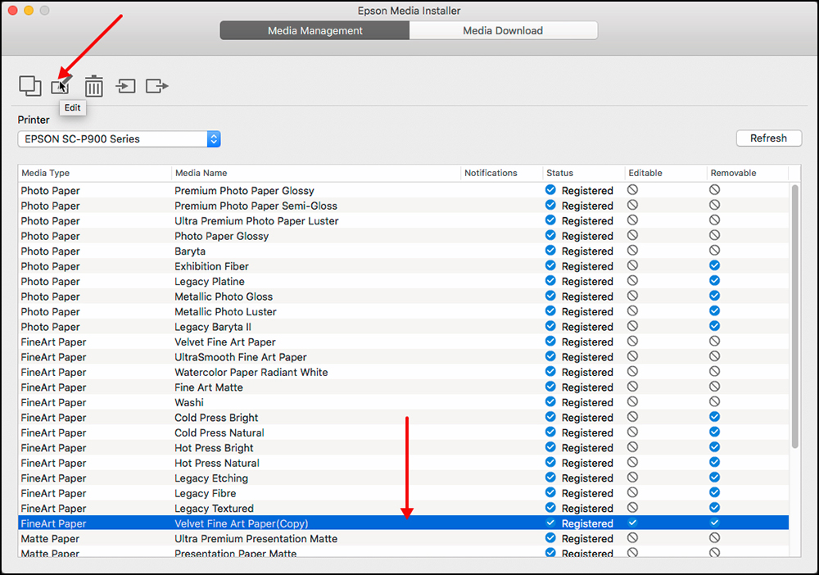
Task: Click the Removable column header
Action: [747, 173]
